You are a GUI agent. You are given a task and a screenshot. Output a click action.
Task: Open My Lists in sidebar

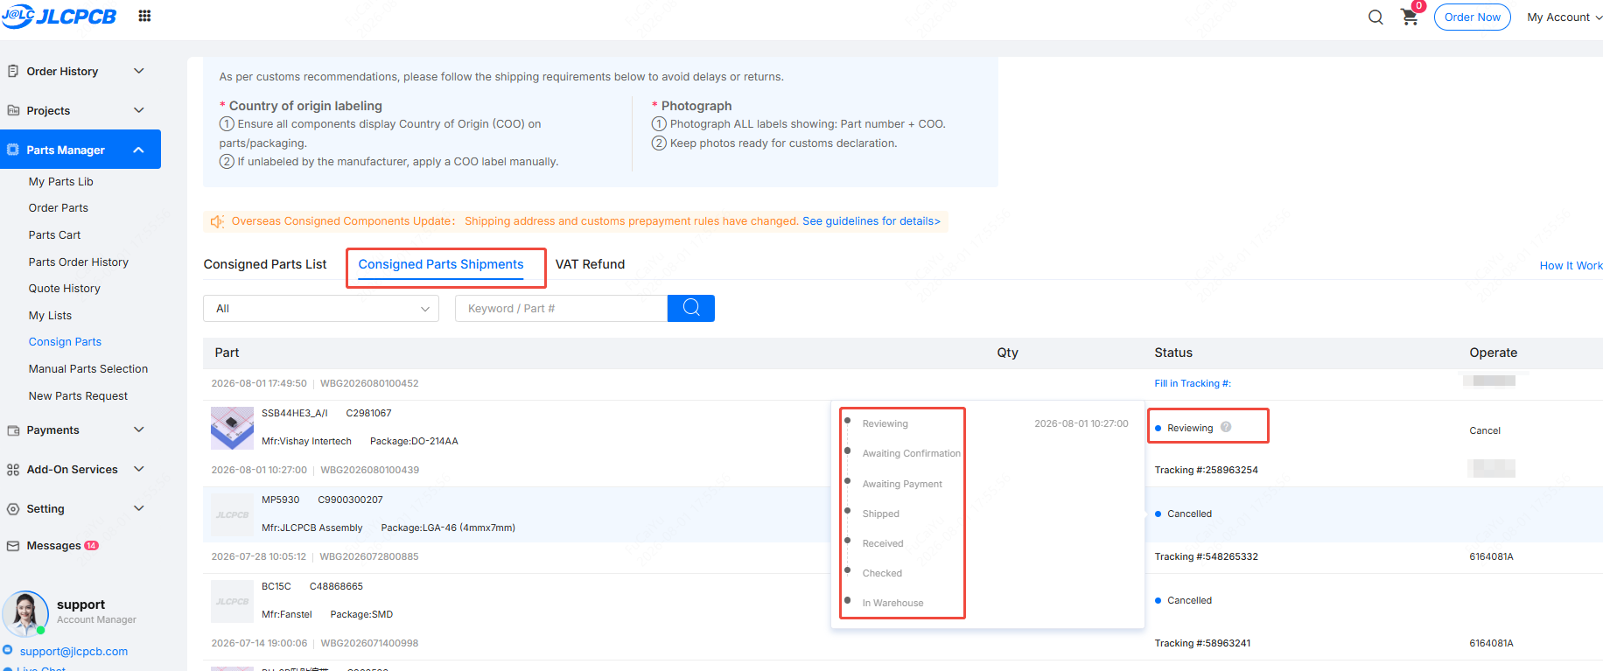click(x=50, y=316)
